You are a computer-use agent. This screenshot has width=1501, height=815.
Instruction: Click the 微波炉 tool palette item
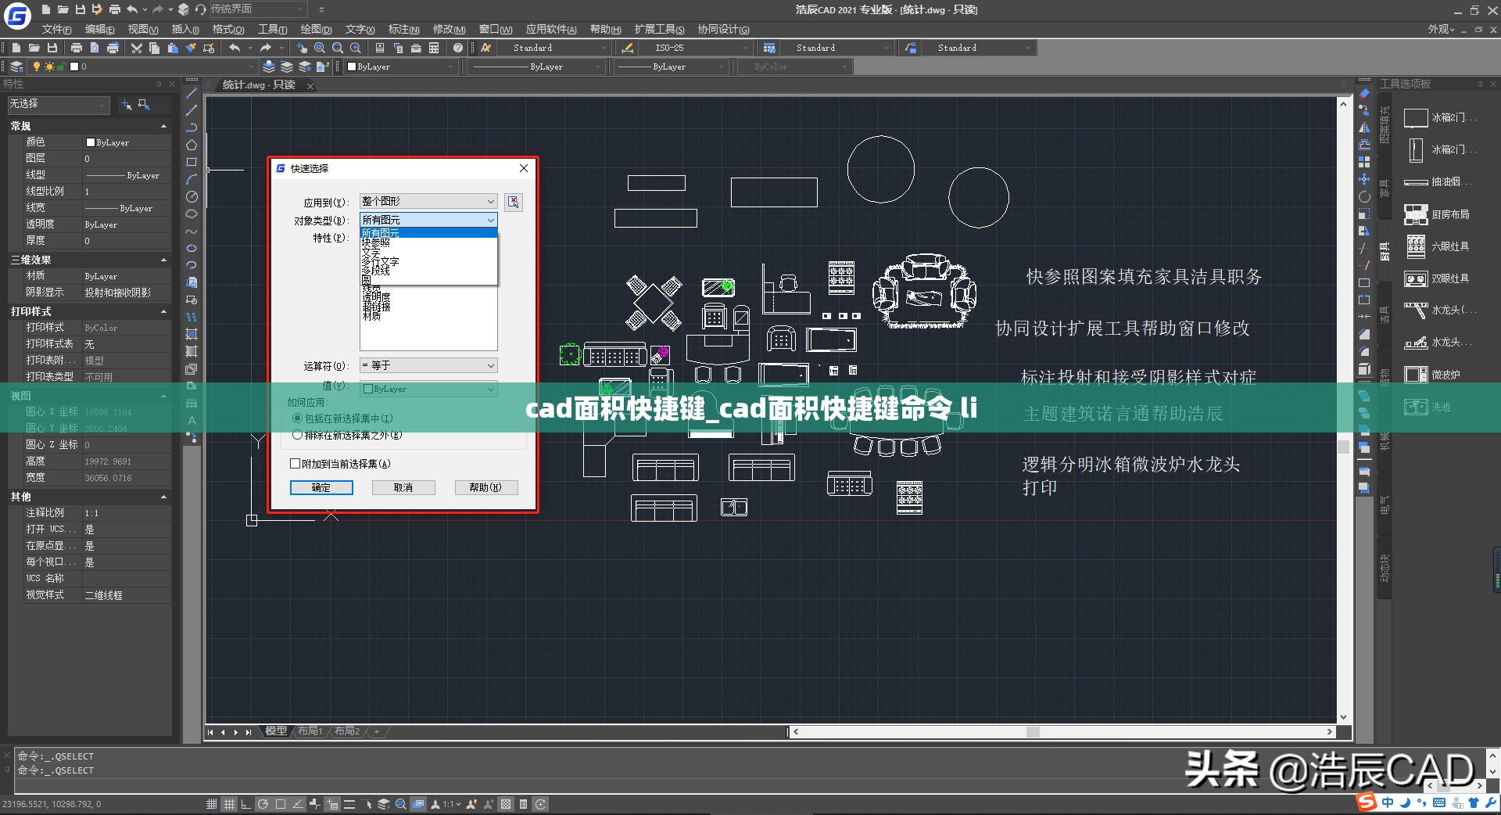coord(1432,375)
